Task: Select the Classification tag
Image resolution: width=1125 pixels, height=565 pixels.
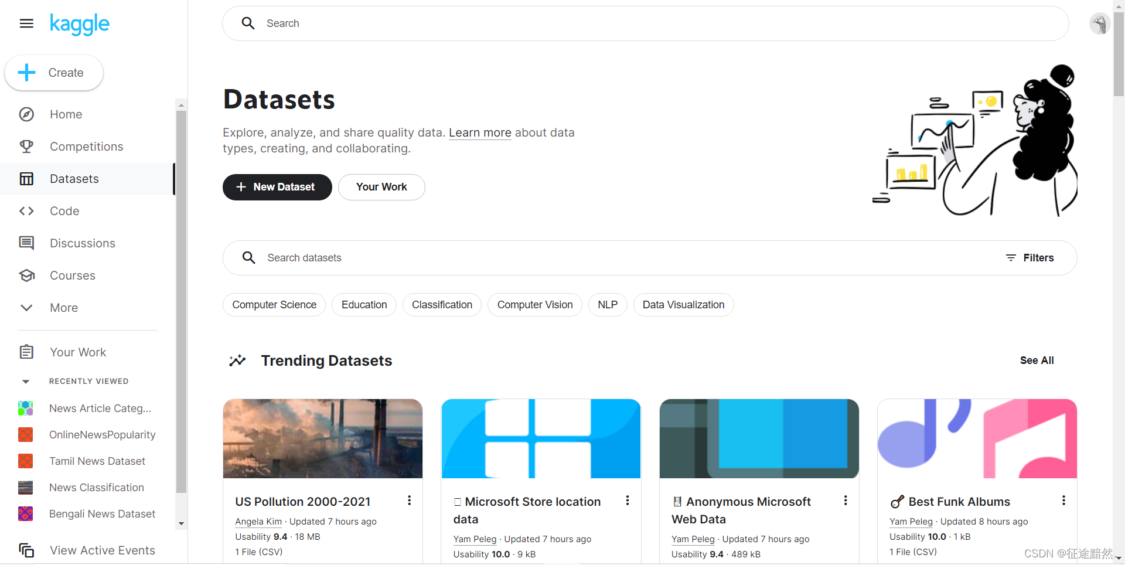Action: pyautogui.click(x=442, y=305)
